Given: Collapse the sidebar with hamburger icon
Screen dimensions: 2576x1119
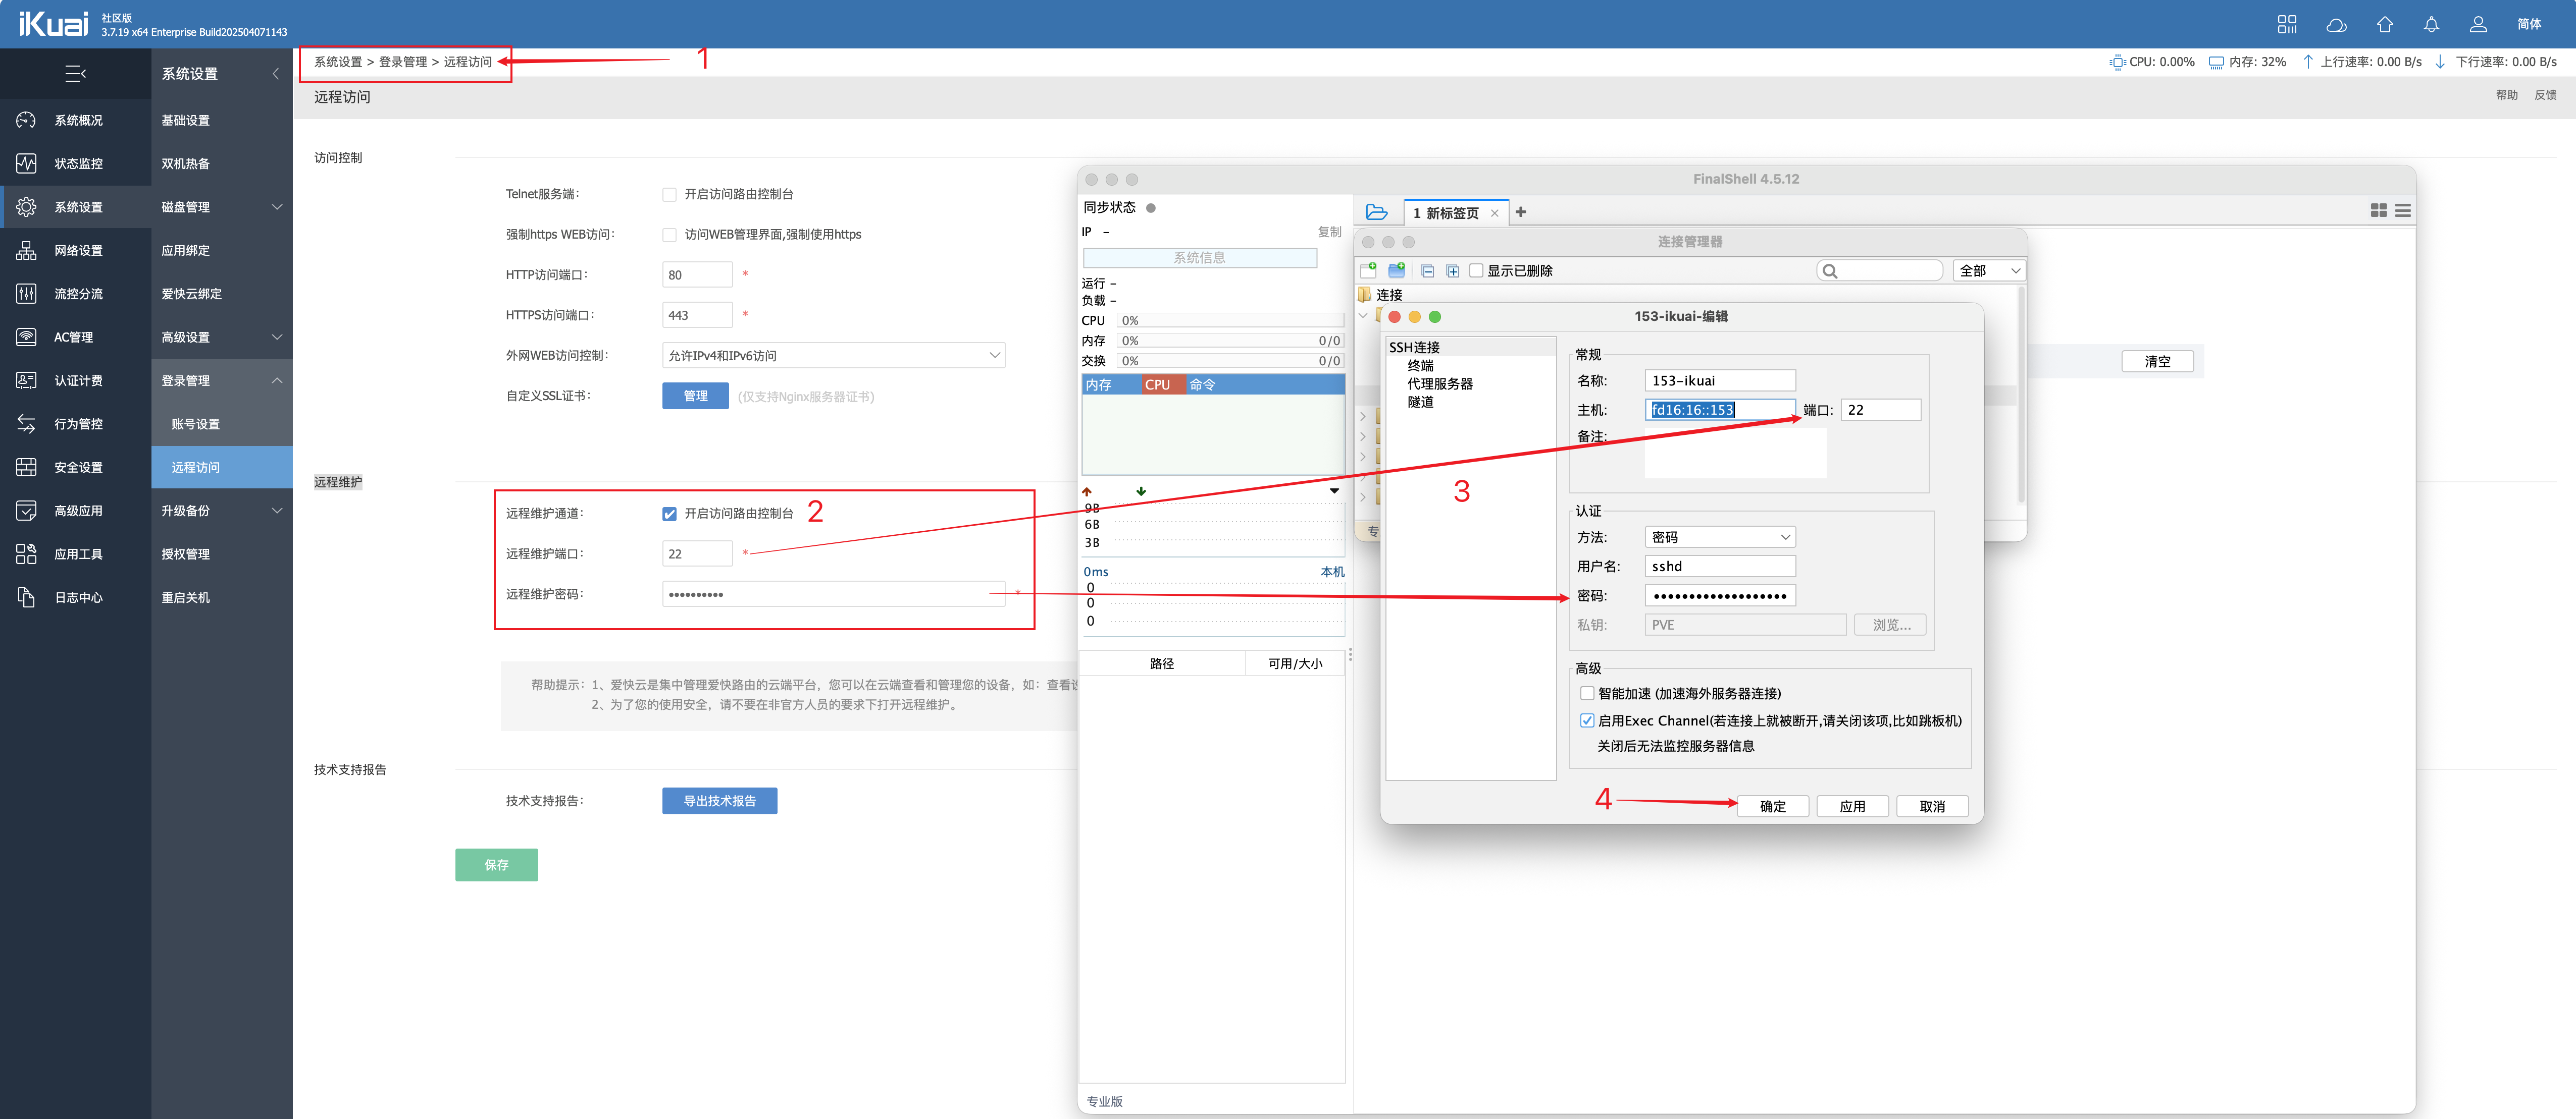Looking at the screenshot, I should pyautogui.click(x=75, y=73).
